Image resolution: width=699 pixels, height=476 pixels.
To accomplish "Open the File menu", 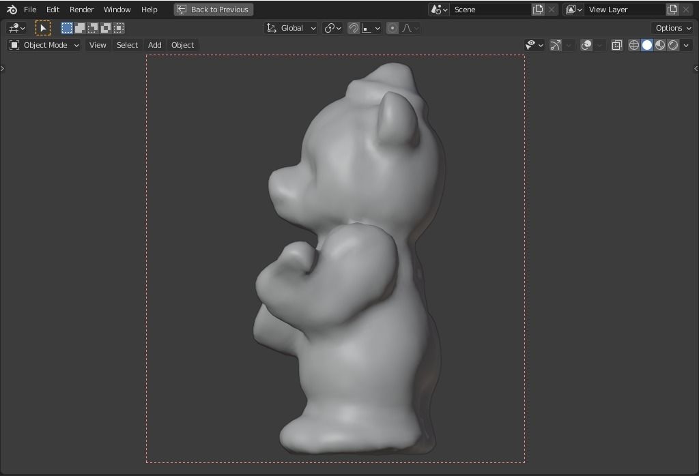I will [30, 10].
